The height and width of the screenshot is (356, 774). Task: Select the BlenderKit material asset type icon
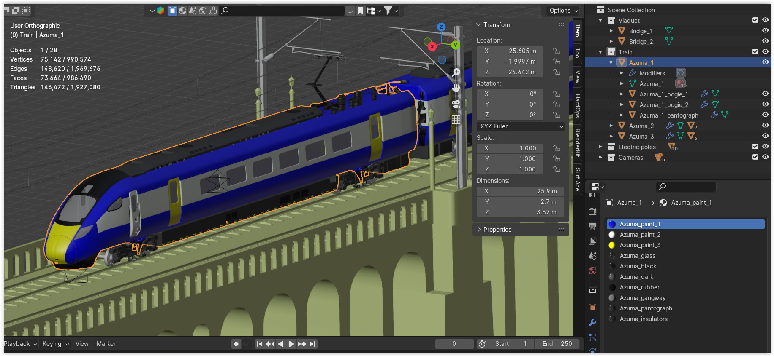[x=182, y=11]
